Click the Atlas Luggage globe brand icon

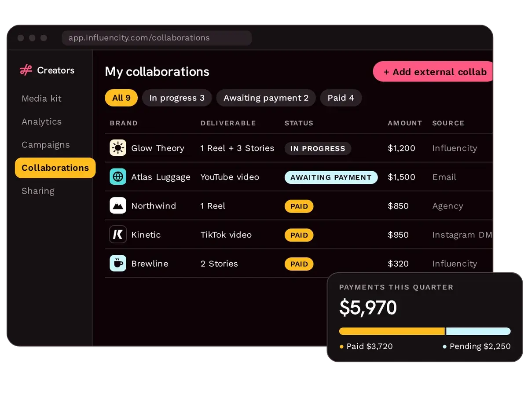pyautogui.click(x=118, y=177)
